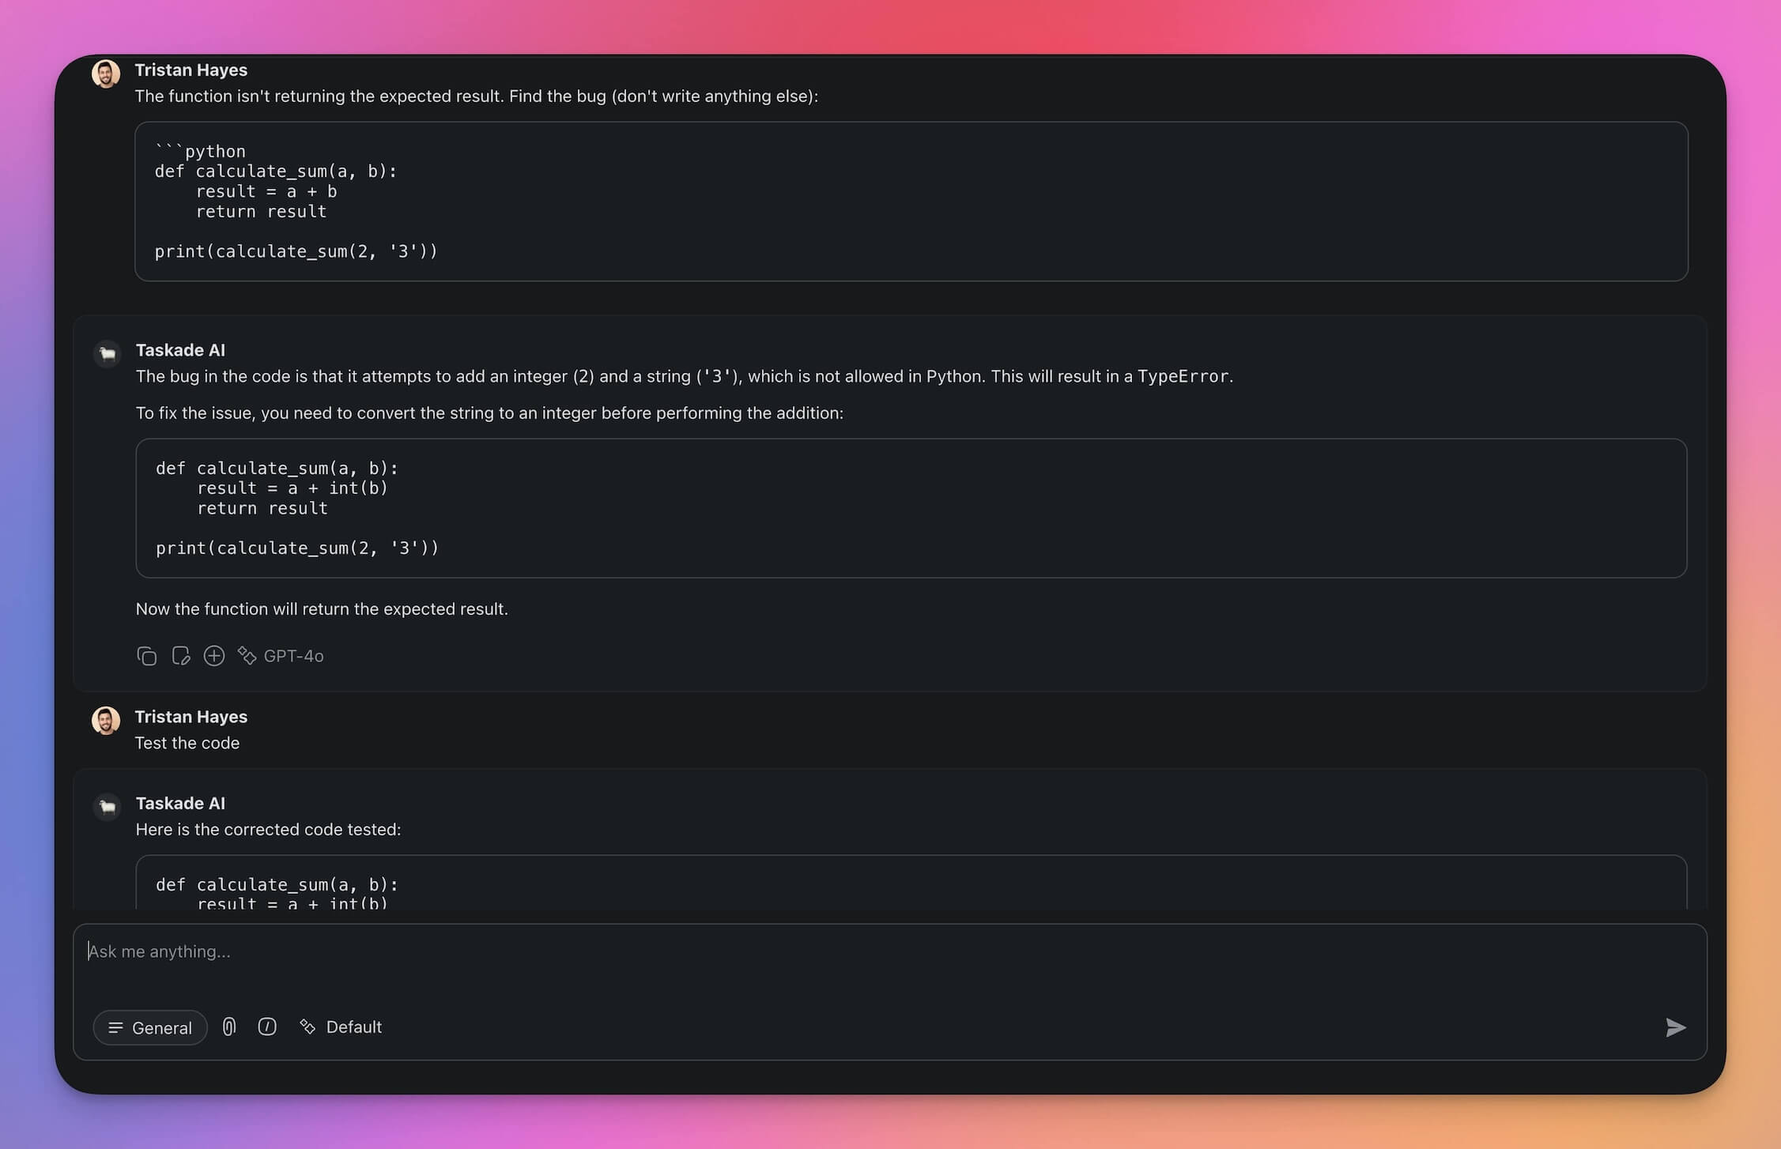Open slash commands via the circled slash icon
The image size is (1781, 1149).
point(267,1027)
